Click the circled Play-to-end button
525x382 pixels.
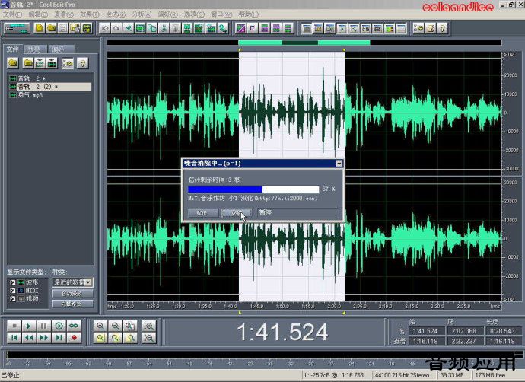59,326
